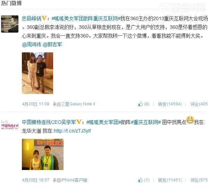Open the first post's photo thumbnail
The width and height of the screenshot is (208, 187).
coord(38,73)
